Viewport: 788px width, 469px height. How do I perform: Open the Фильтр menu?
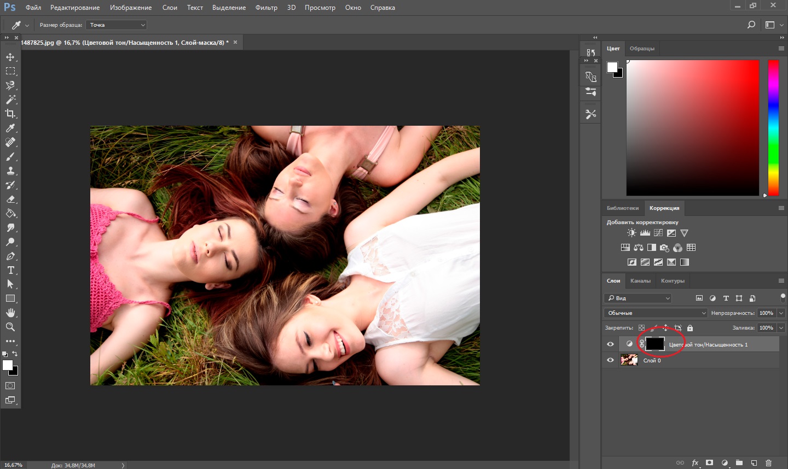(266, 8)
